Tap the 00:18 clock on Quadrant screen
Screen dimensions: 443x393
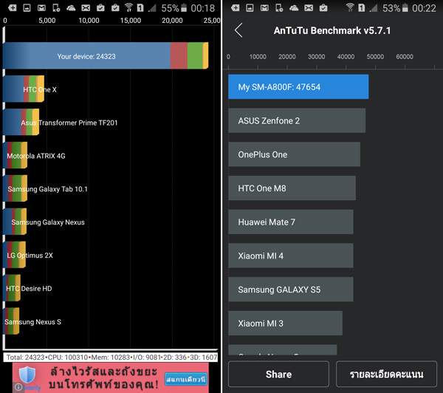pyautogui.click(x=203, y=8)
